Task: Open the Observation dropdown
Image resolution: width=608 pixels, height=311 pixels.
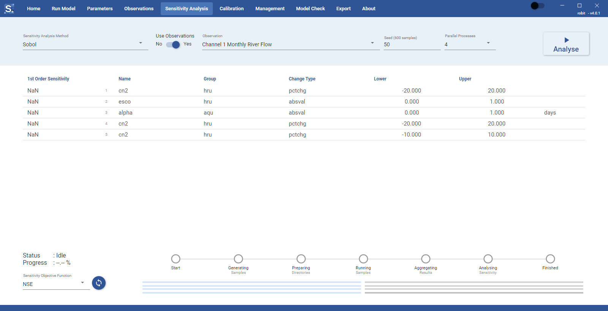Action: (x=291, y=44)
